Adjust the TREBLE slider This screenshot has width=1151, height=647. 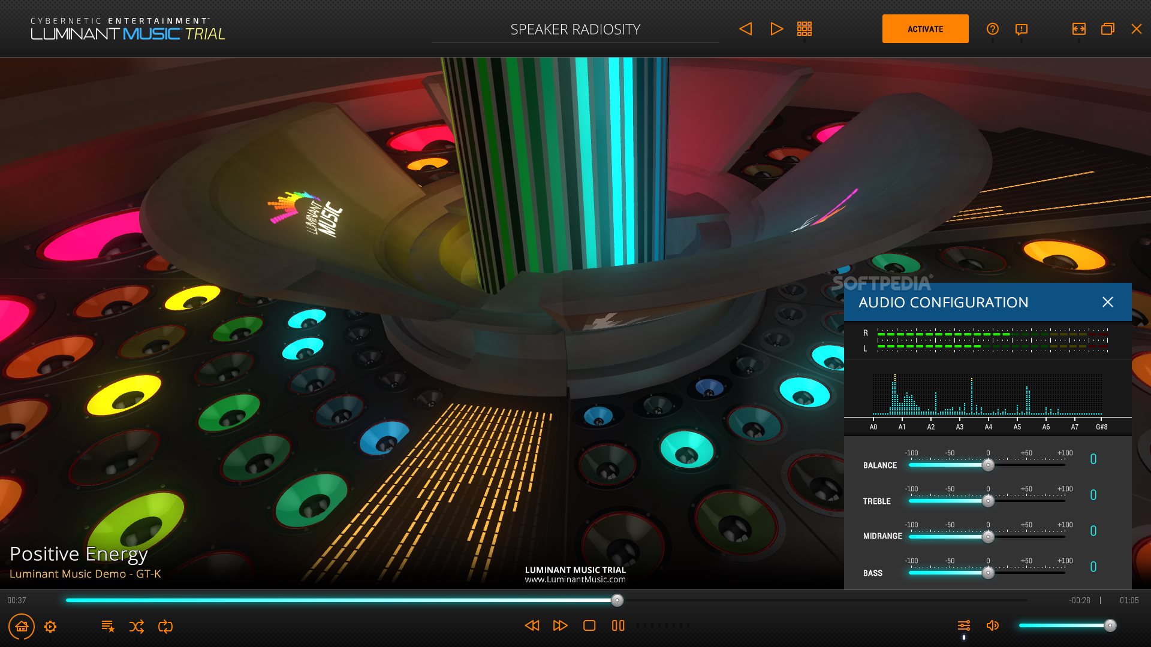click(987, 501)
